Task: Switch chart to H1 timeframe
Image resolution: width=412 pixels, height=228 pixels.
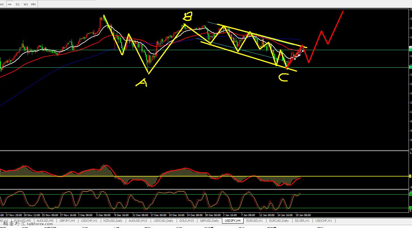Action: [2, 4]
